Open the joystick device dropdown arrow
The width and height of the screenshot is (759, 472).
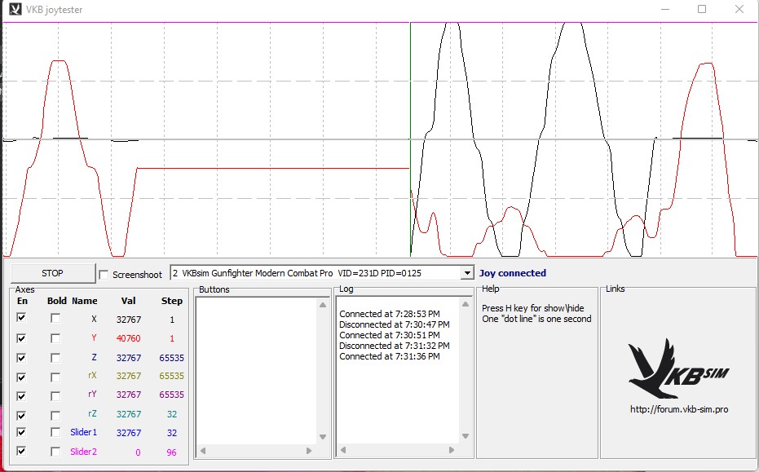tap(466, 273)
